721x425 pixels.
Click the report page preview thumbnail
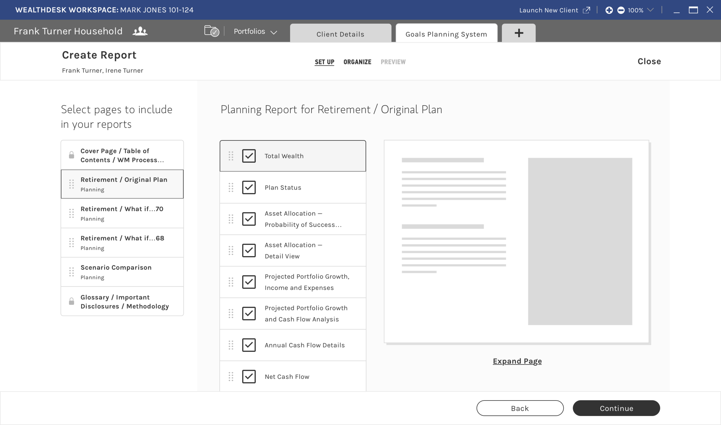(516, 241)
